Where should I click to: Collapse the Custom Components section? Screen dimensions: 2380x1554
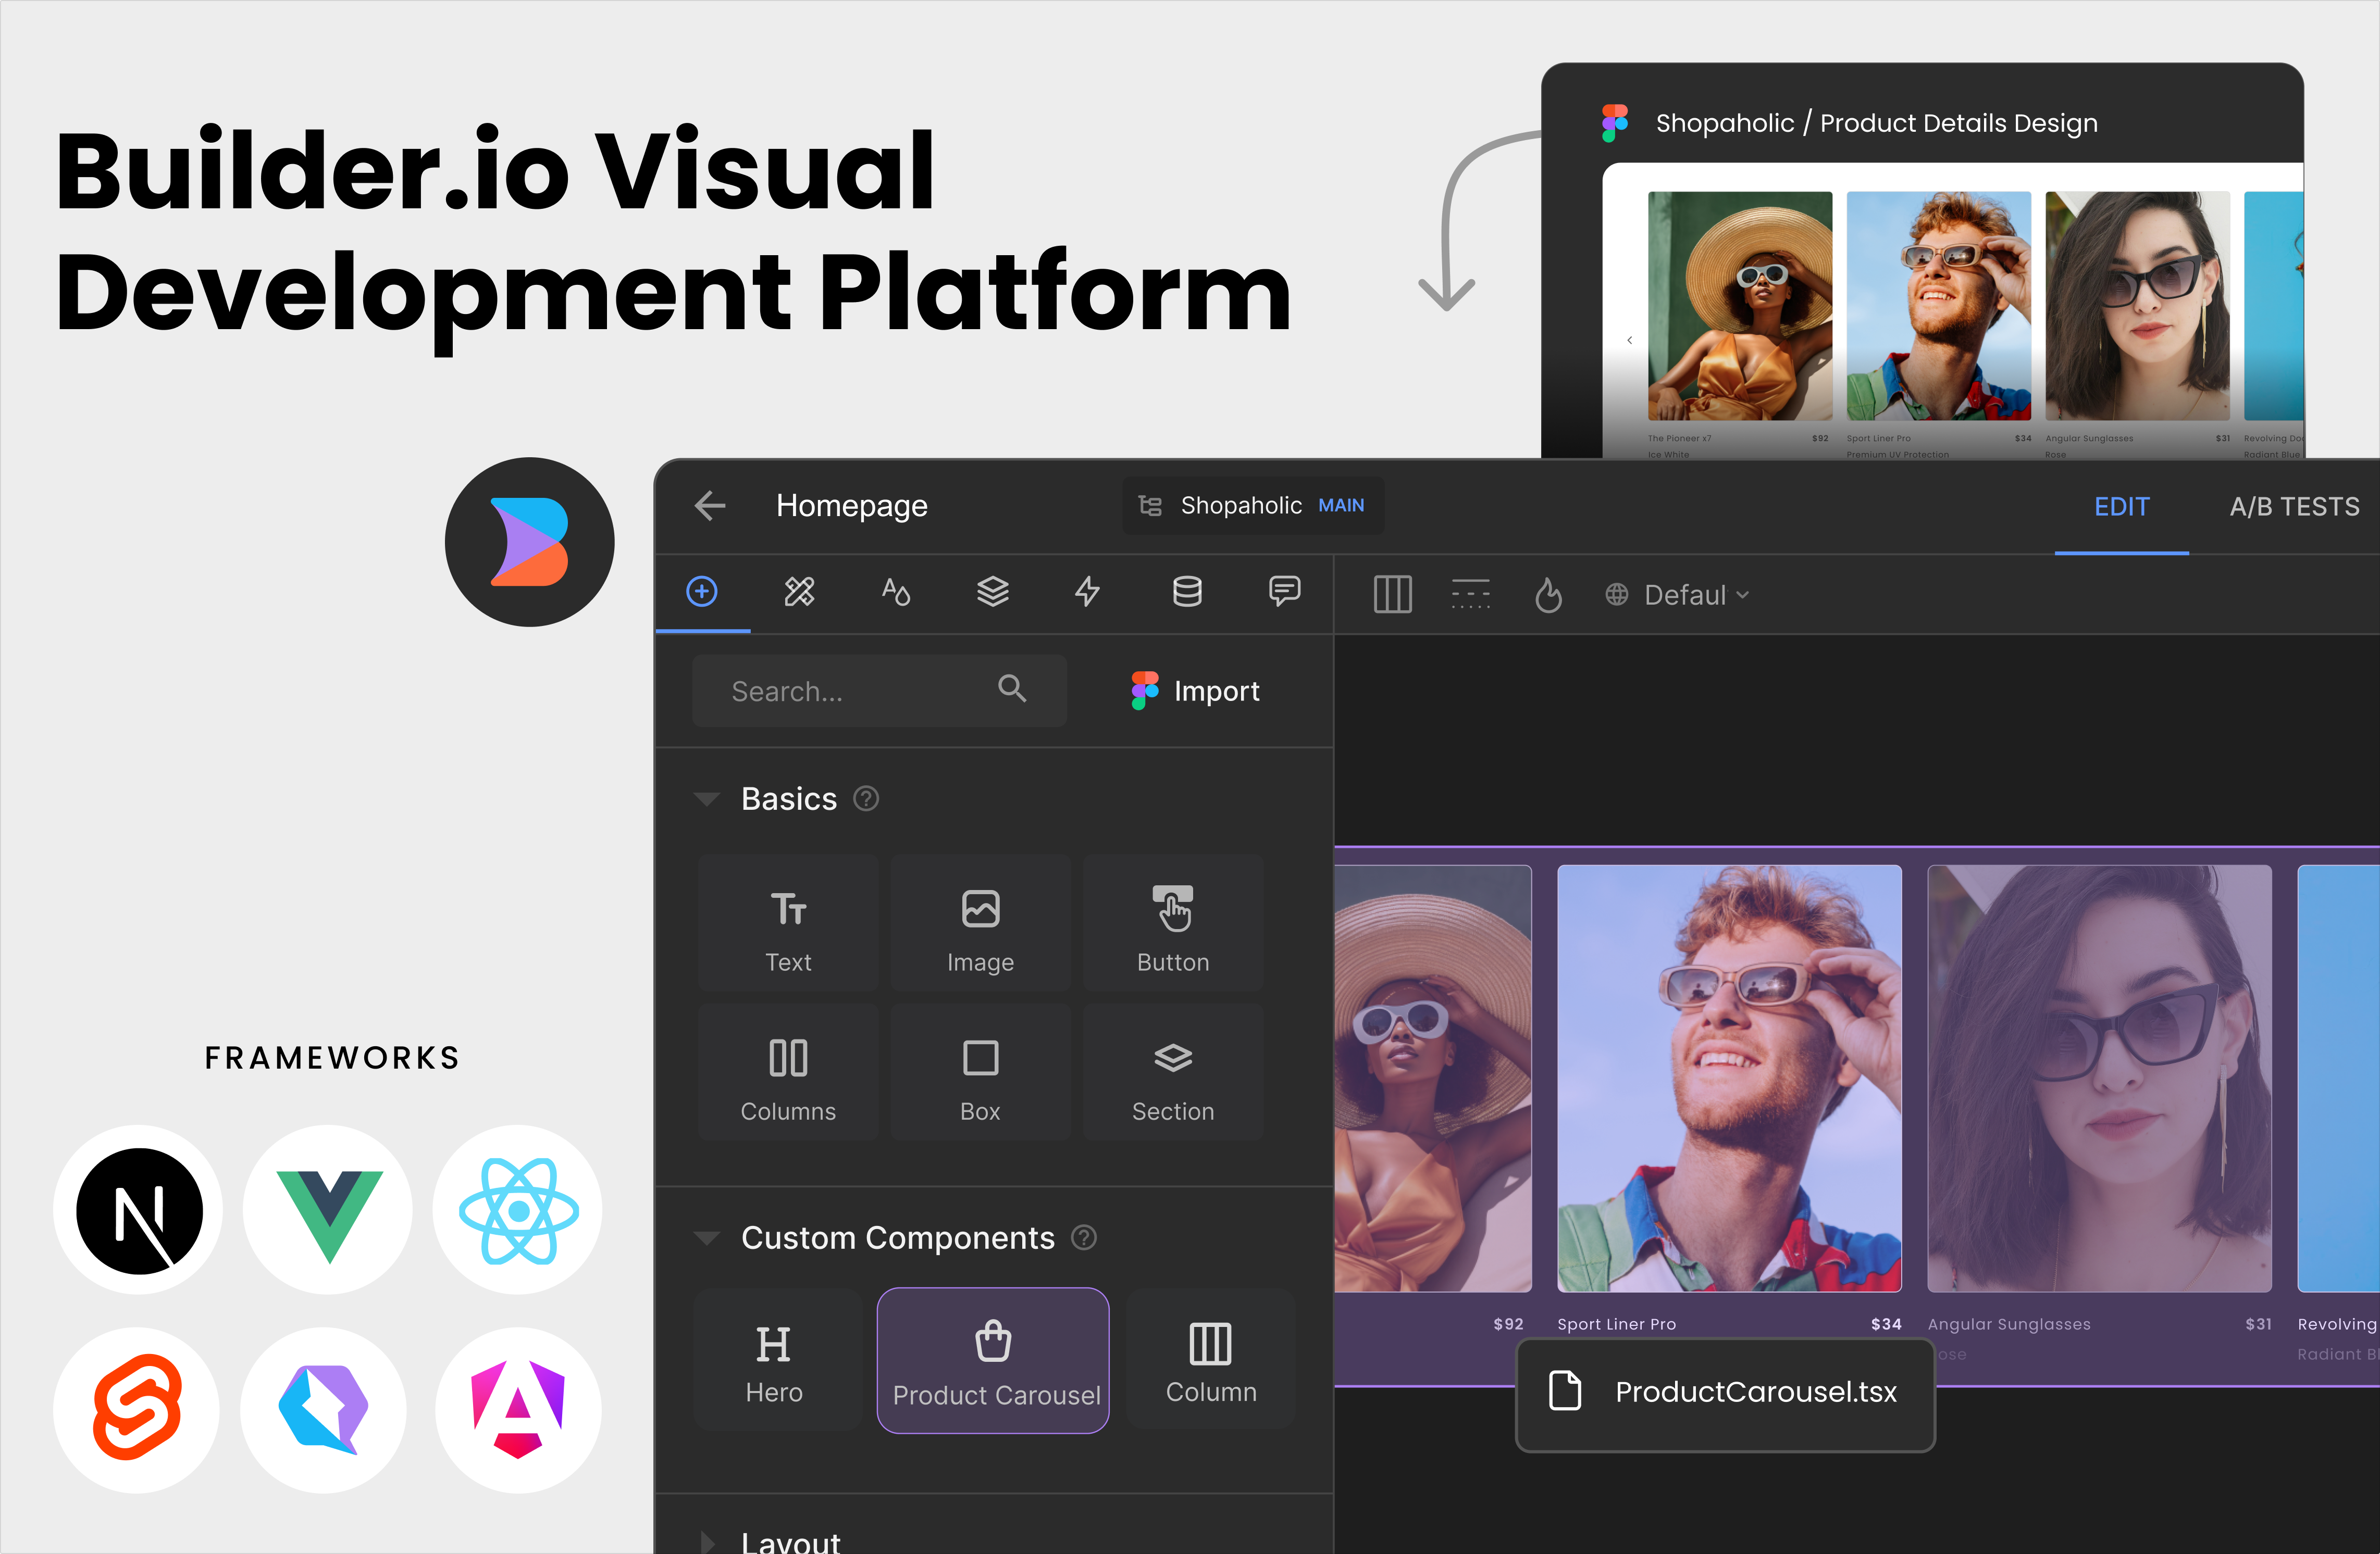[x=707, y=1238]
